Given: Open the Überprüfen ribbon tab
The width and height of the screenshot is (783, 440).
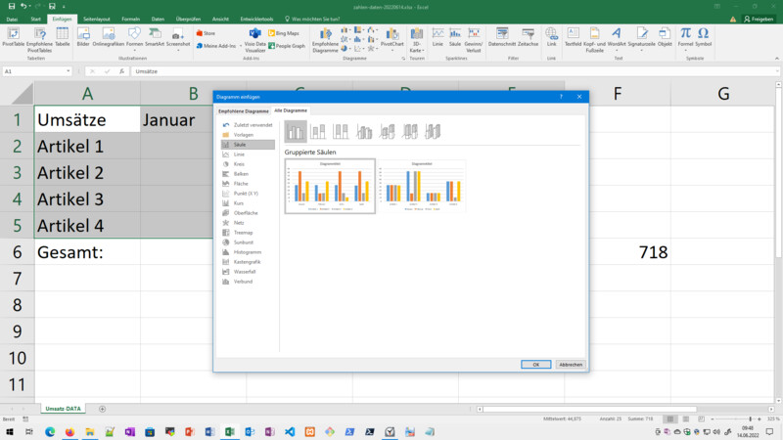Looking at the screenshot, I should tap(188, 19).
